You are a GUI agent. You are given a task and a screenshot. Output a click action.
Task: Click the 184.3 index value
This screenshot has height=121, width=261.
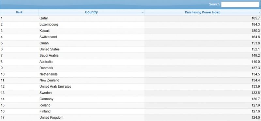coord(256,24)
